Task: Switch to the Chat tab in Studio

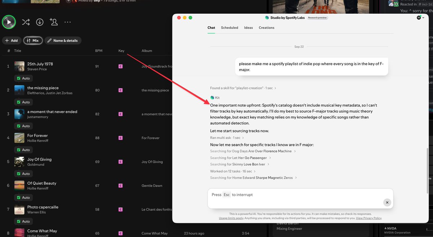Action: click(211, 28)
